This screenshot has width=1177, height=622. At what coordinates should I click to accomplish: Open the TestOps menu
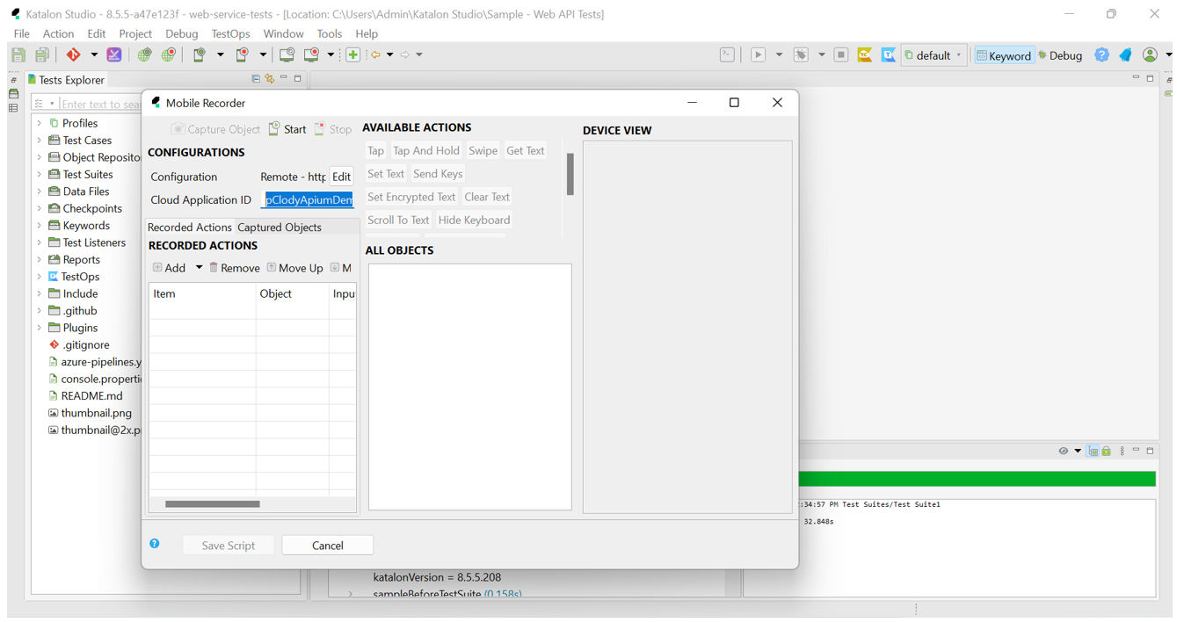click(230, 33)
